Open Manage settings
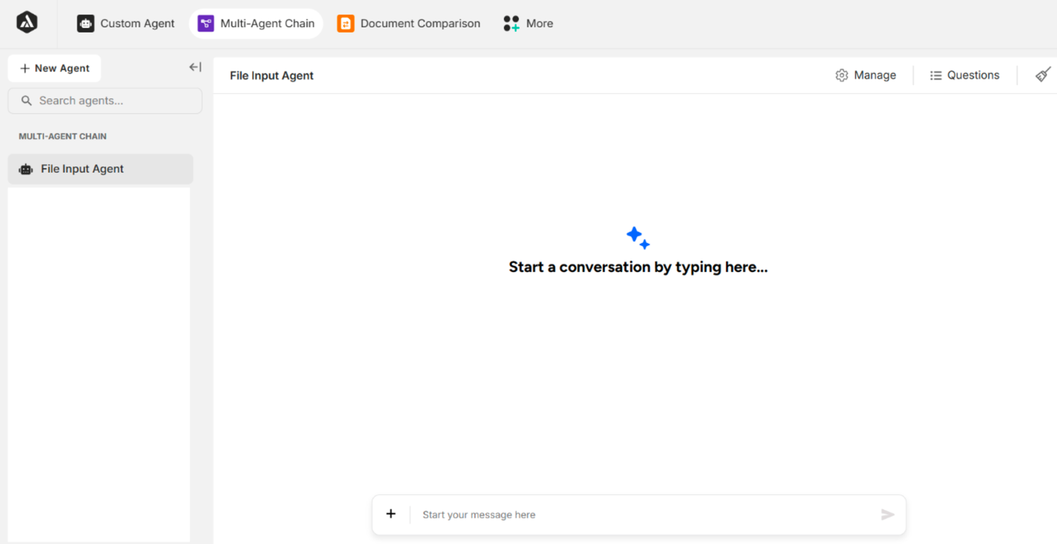This screenshot has height=544, width=1057. [874, 76]
